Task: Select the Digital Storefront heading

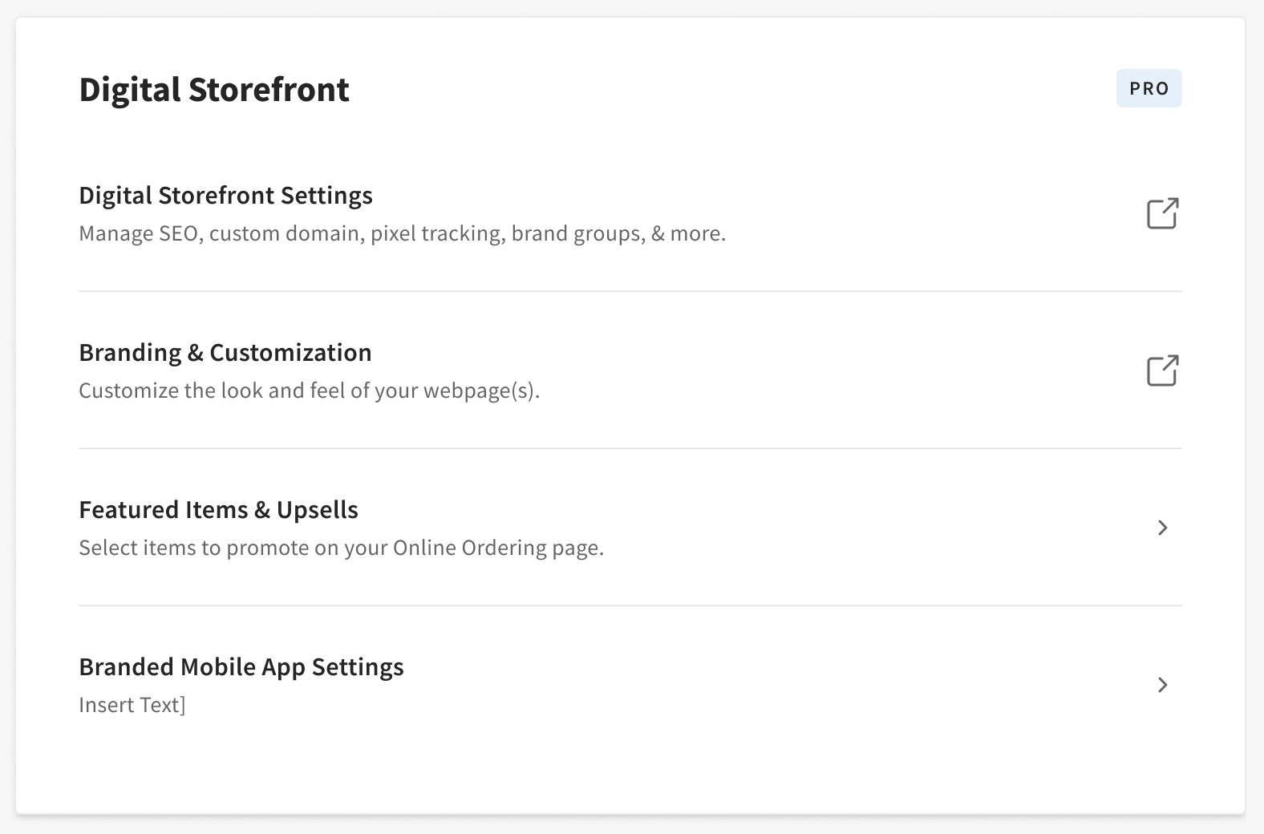Action: click(x=214, y=89)
